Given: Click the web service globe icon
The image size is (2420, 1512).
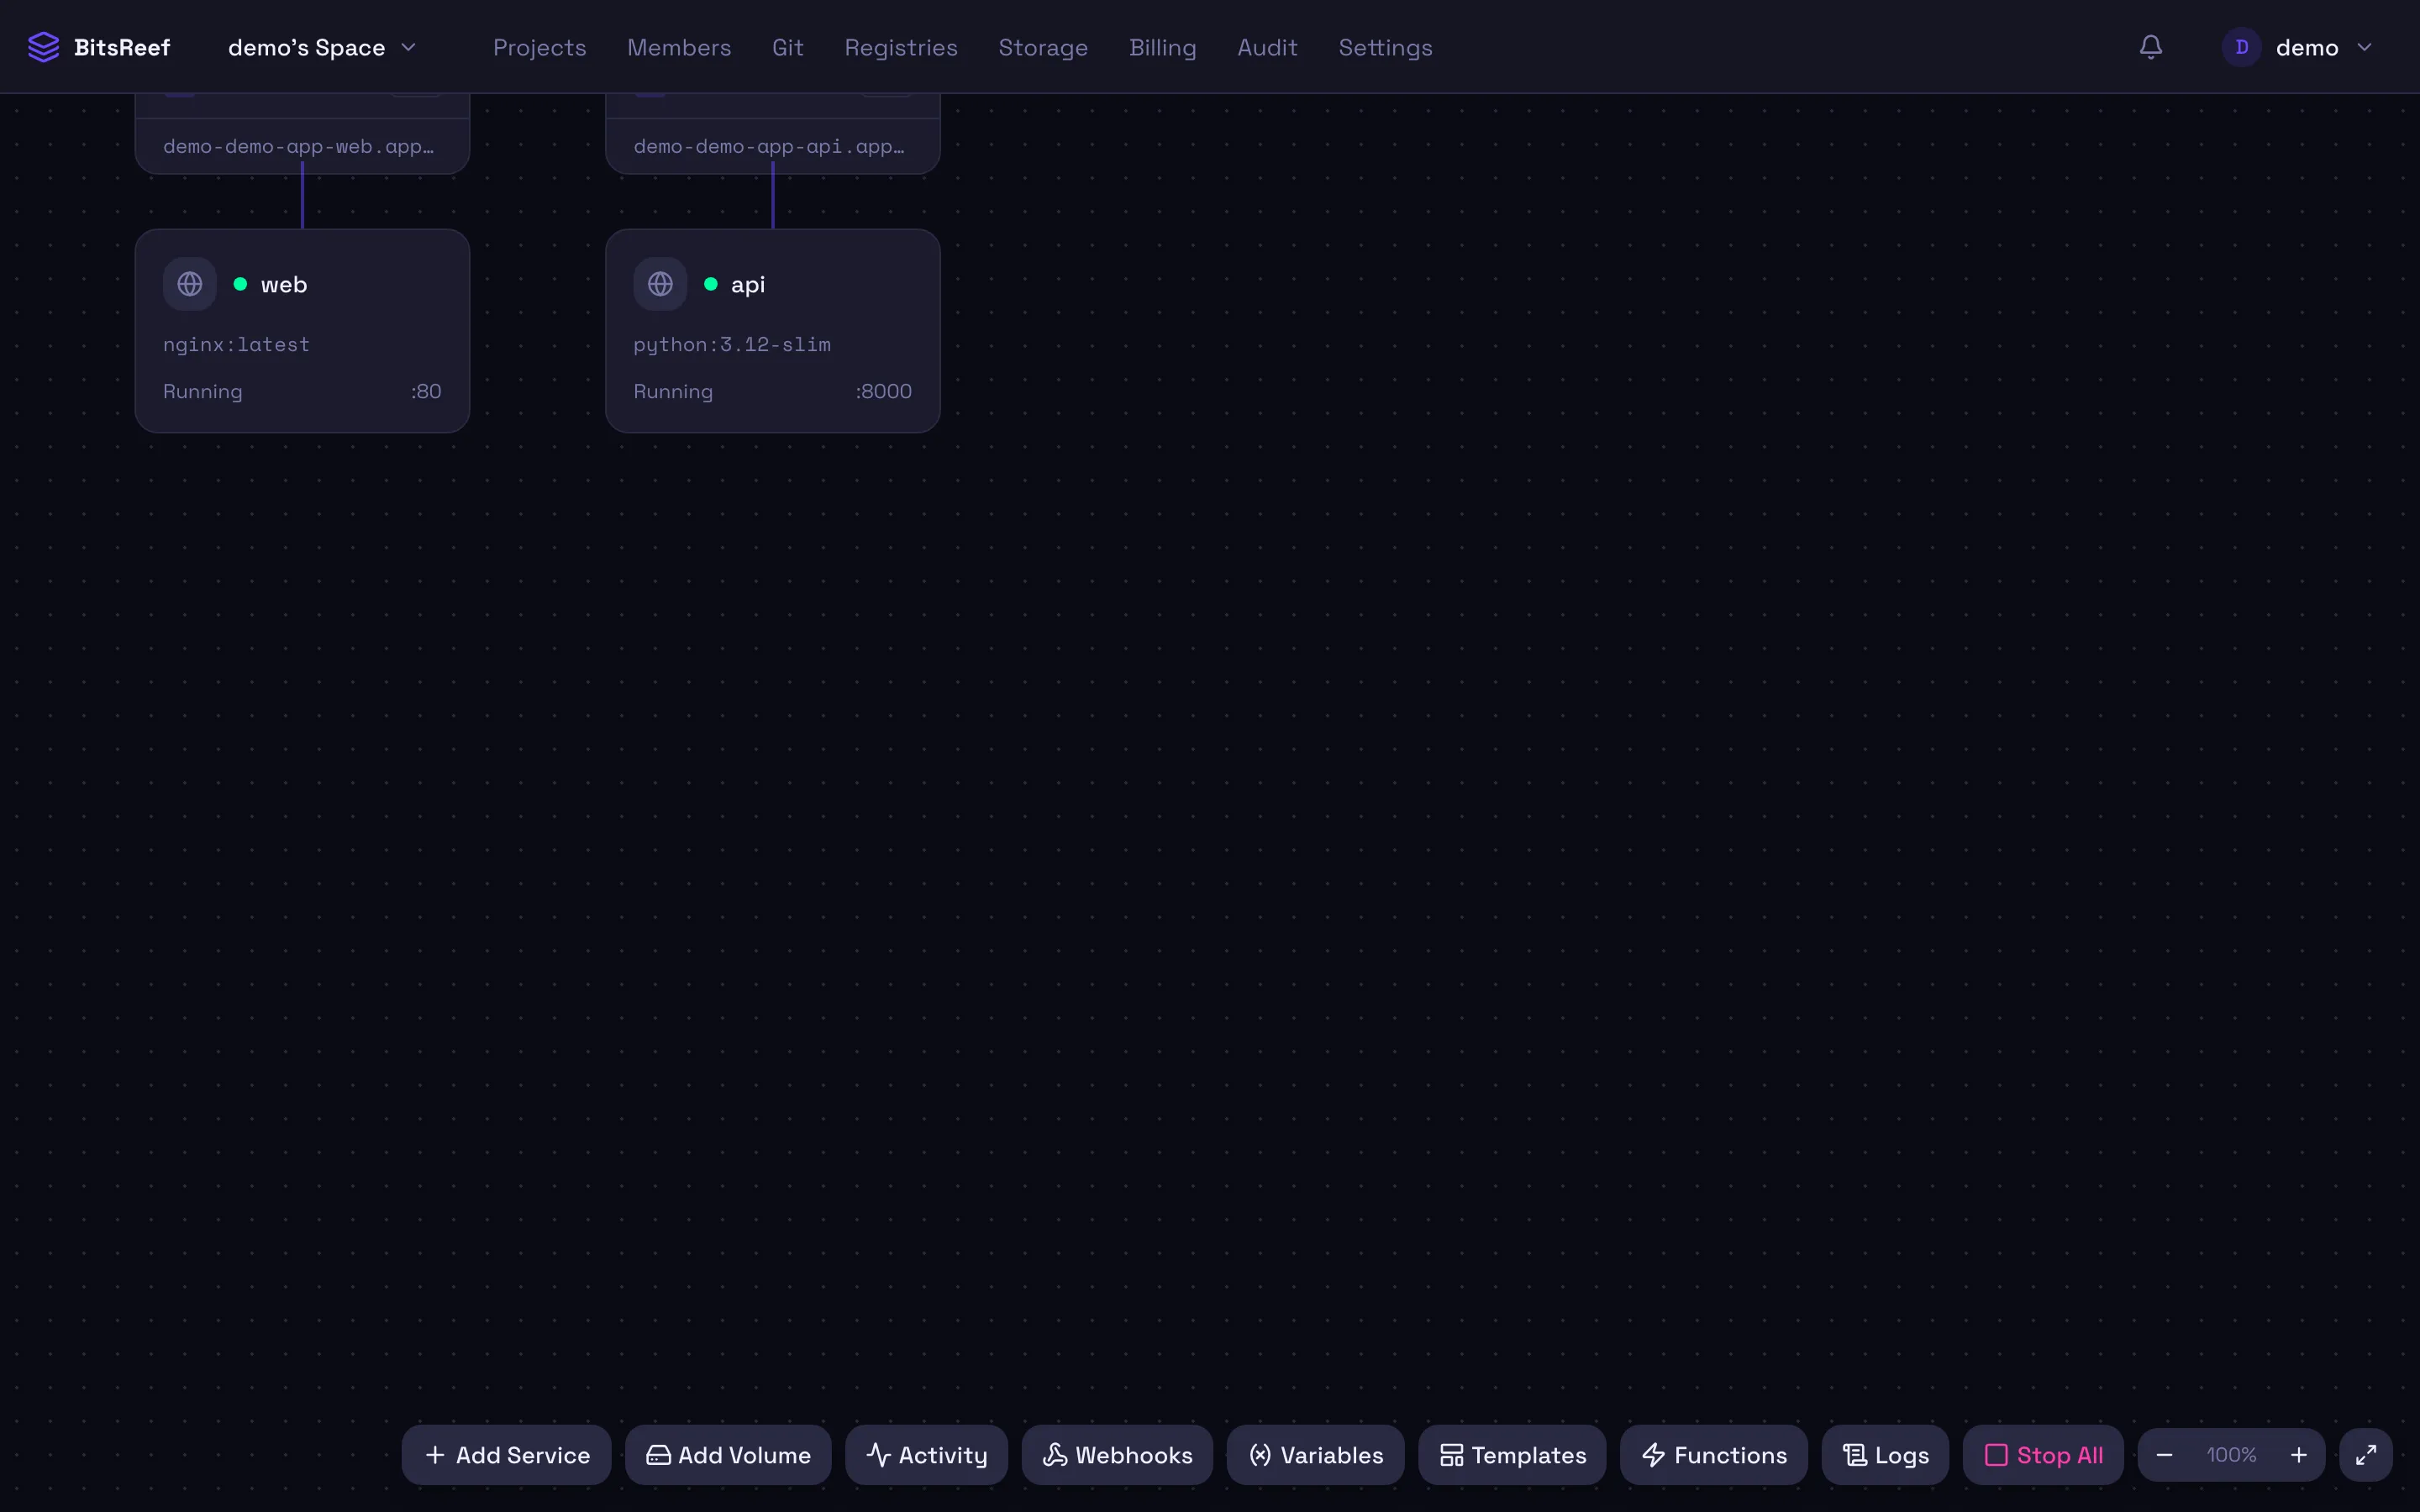Looking at the screenshot, I should pos(190,284).
